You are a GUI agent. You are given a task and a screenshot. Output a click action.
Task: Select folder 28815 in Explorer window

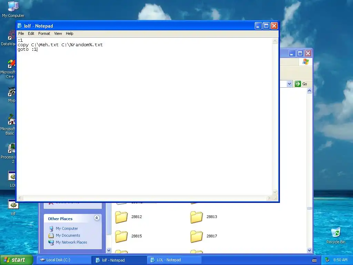(128, 236)
